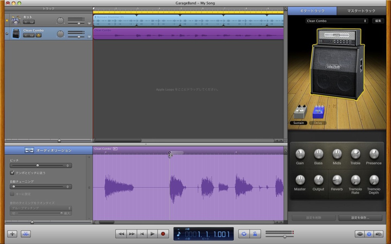Click the 設定を保存 save setting button

point(360,218)
